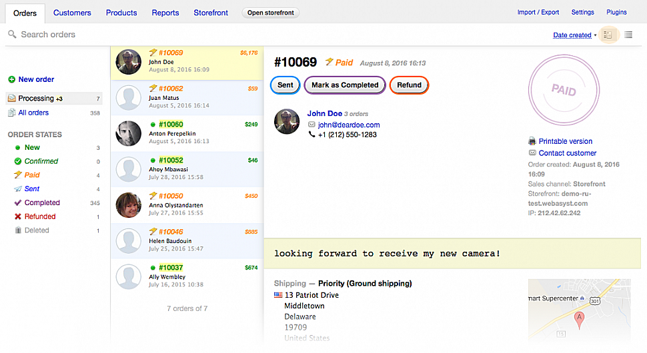
Task: Open the Plugins page
Action: pyautogui.click(x=616, y=13)
